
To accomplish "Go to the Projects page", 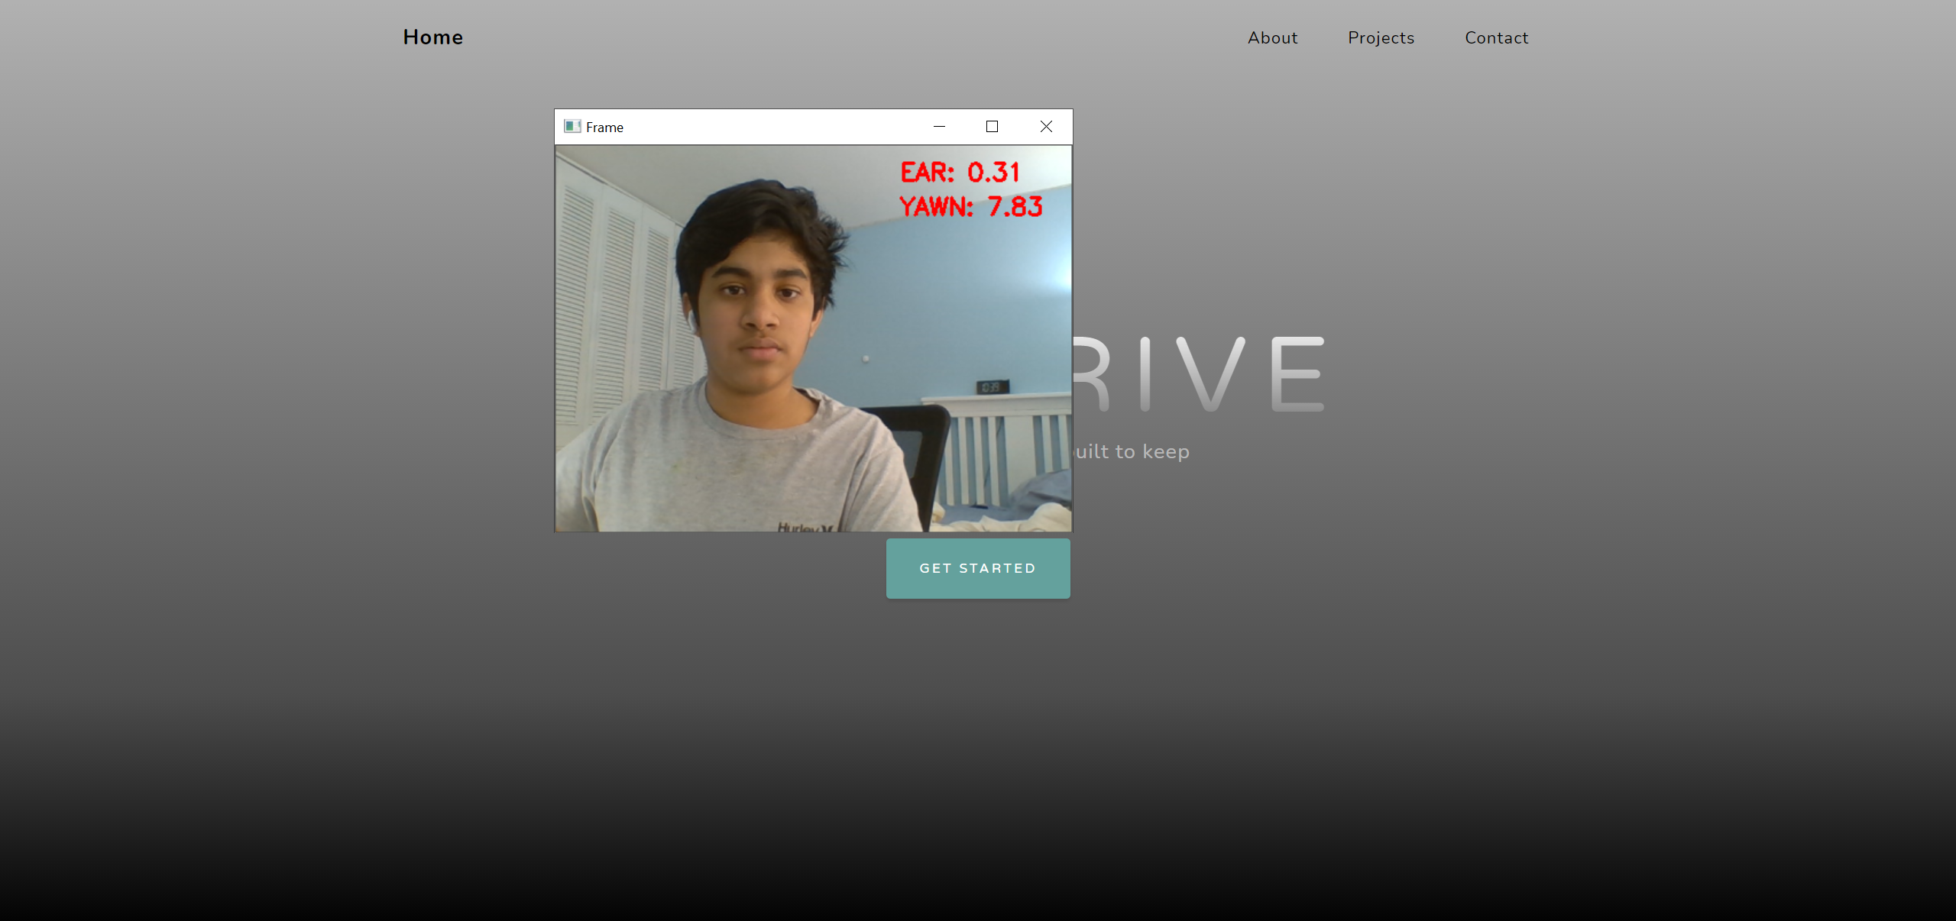I will [1381, 38].
